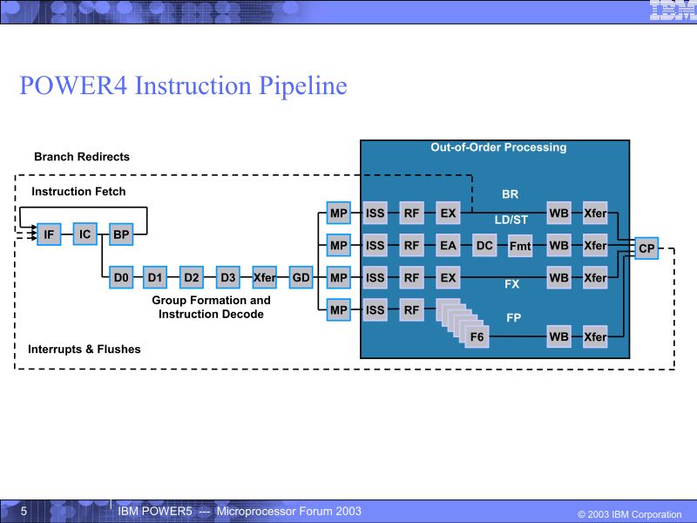Click the IF instruction fetch stage box

(49, 234)
